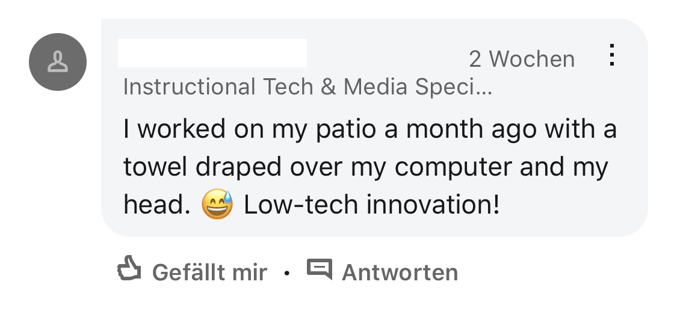Open the commenter's grey avatar profile picture
The height and width of the screenshot is (311, 677).
58,62
